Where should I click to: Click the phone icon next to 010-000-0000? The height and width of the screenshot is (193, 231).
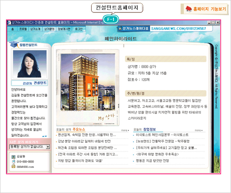(13, 162)
